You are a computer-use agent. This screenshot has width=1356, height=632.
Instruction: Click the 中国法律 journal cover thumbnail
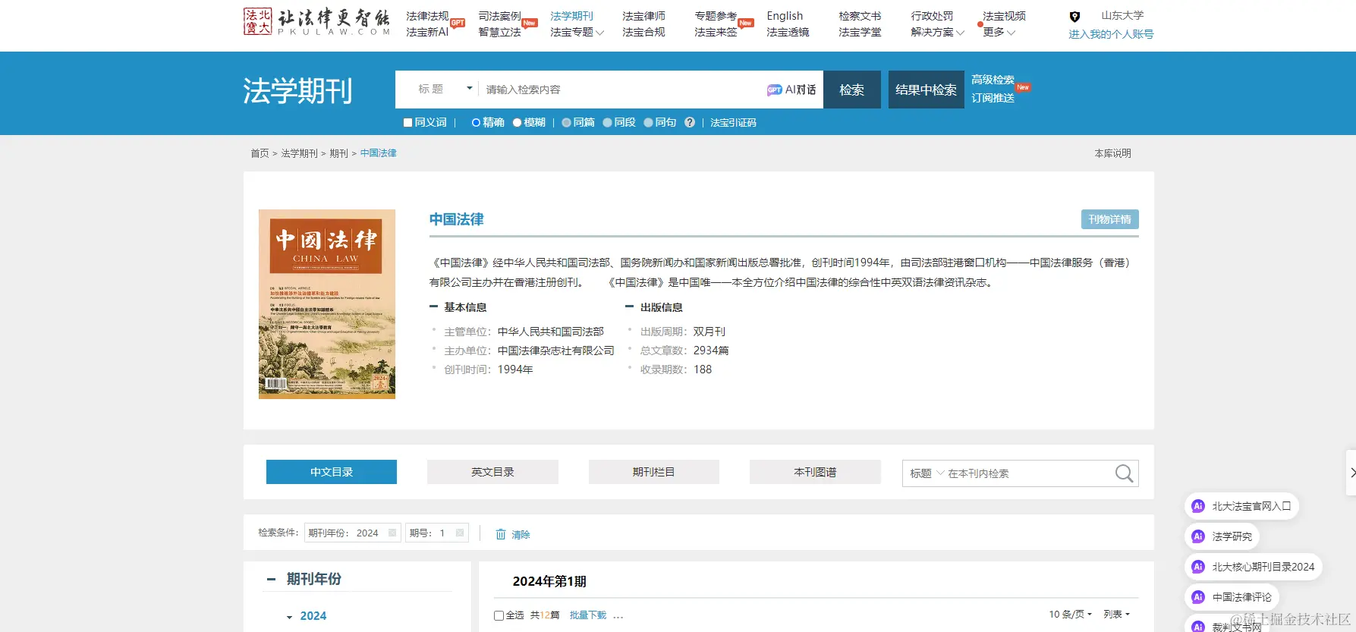327,304
